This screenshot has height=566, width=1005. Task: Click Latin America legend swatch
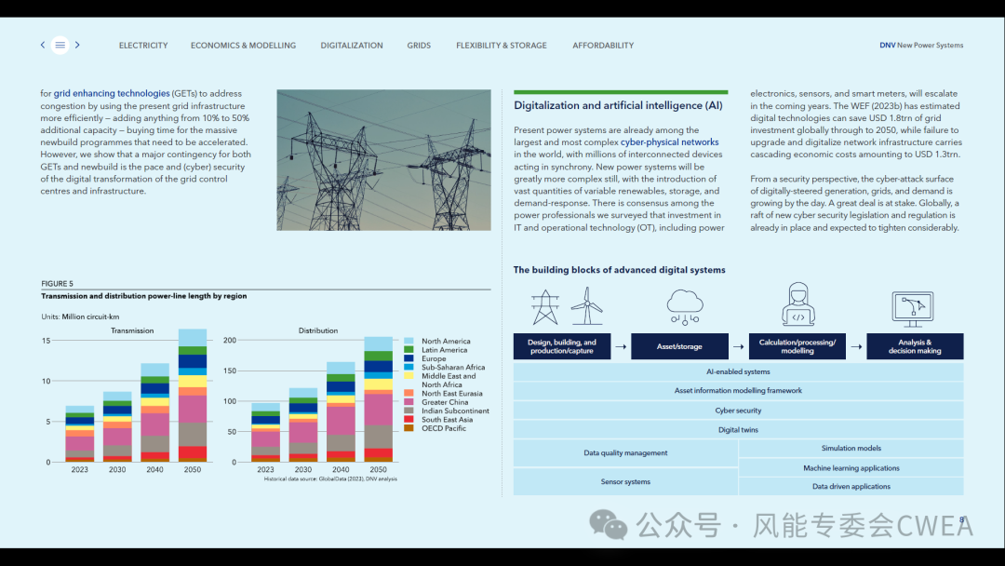point(409,350)
